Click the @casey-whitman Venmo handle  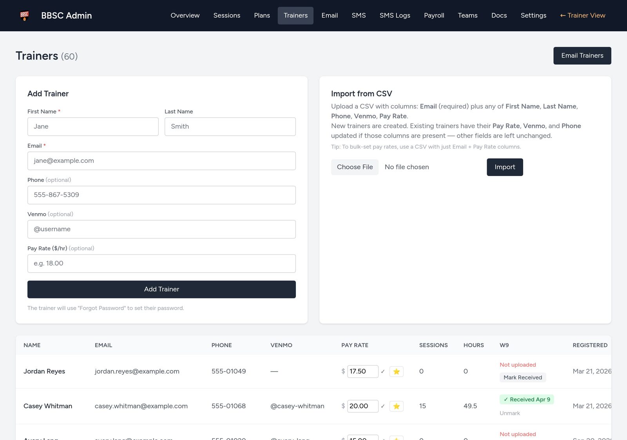coord(297,406)
